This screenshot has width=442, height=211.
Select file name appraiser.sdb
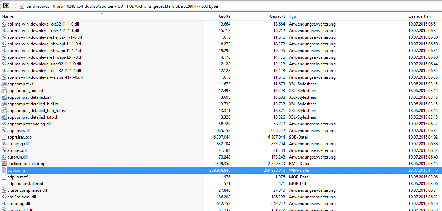tap(19, 137)
